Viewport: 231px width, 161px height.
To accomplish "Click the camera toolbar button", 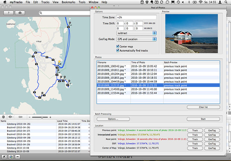I will [x=20, y=13].
